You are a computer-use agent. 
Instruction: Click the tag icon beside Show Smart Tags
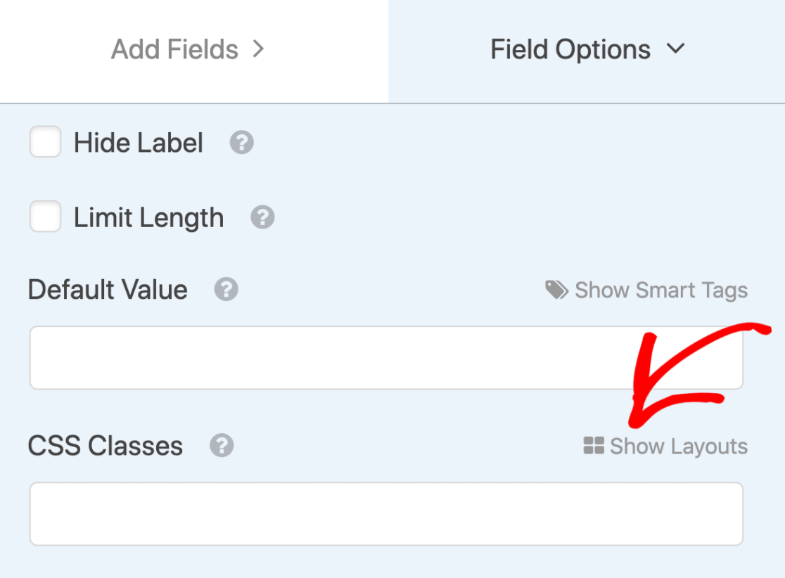point(556,290)
